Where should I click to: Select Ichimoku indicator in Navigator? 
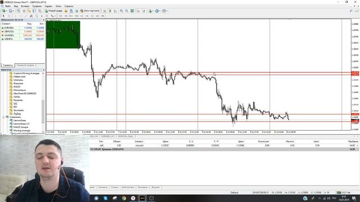tap(18, 80)
